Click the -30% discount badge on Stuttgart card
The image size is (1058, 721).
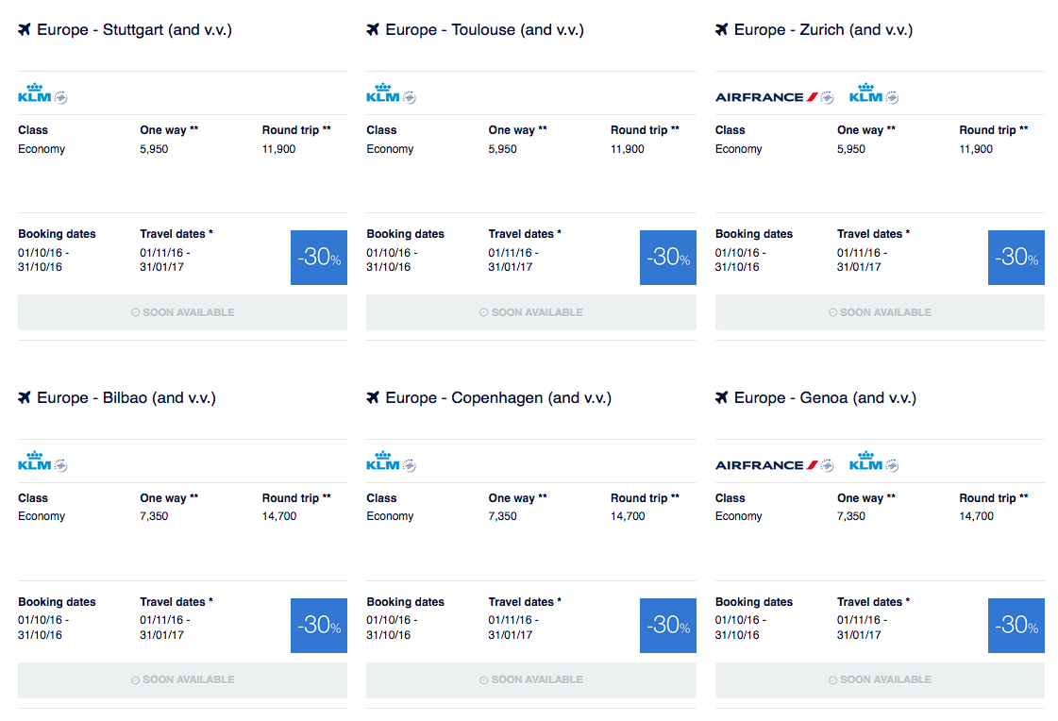(319, 258)
